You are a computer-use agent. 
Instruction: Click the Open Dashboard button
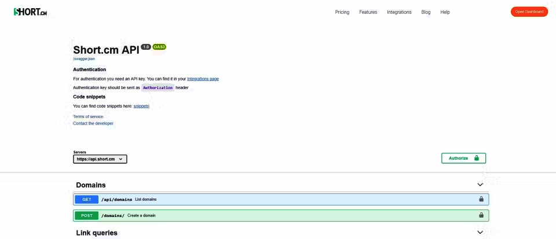point(529,12)
